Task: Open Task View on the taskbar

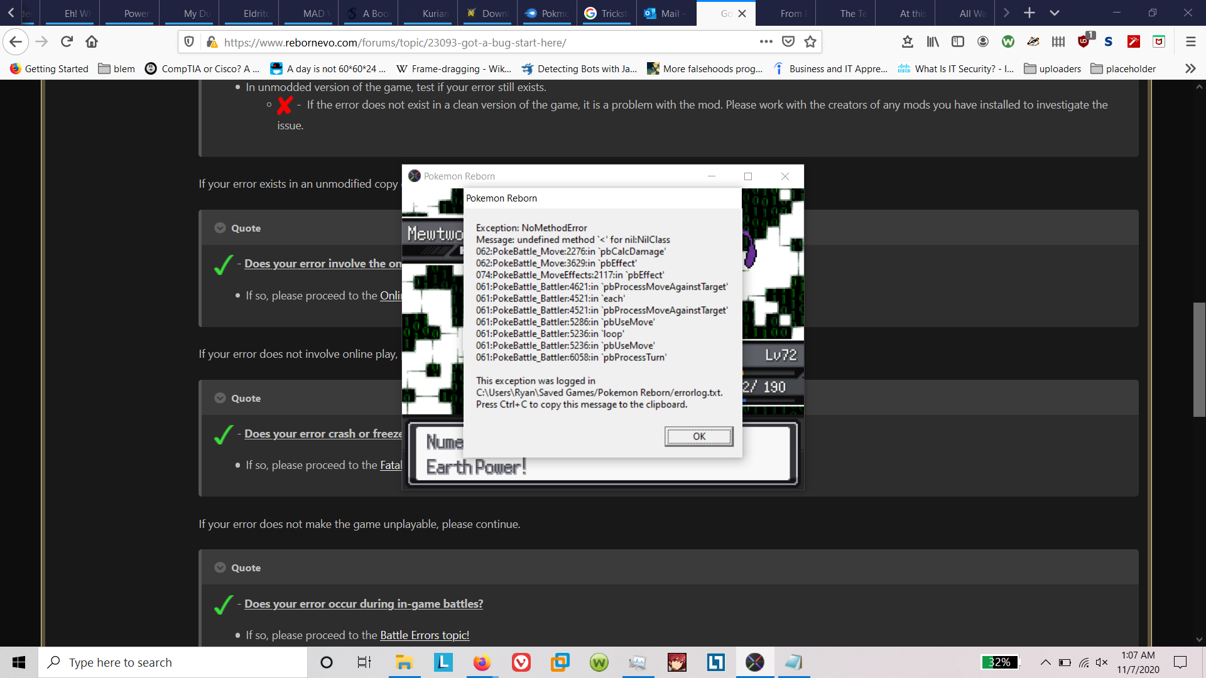Action: pos(364,662)
